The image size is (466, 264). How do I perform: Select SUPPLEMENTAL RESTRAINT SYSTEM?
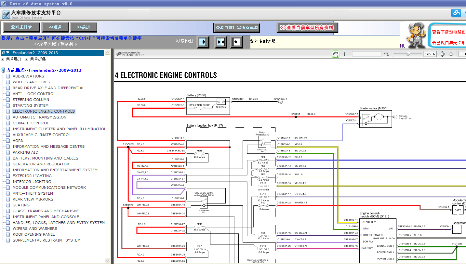tap(47, 240)
